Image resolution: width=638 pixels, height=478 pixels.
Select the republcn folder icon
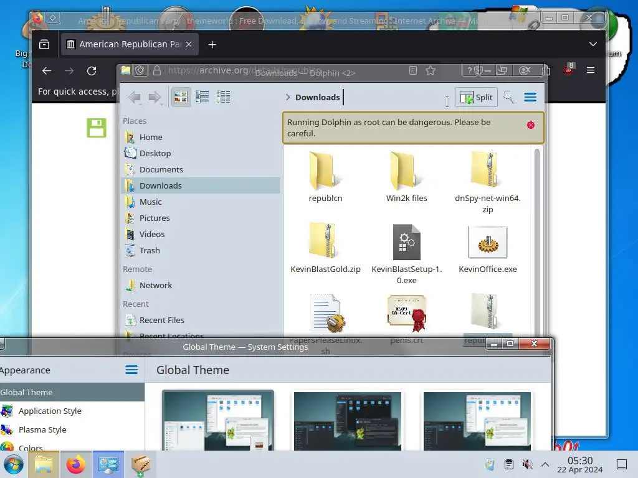tap(325, 171)
